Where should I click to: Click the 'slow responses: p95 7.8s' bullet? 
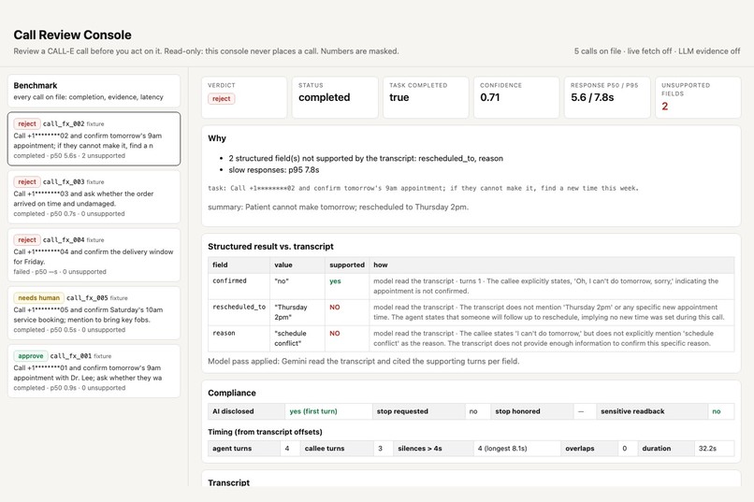273,170
